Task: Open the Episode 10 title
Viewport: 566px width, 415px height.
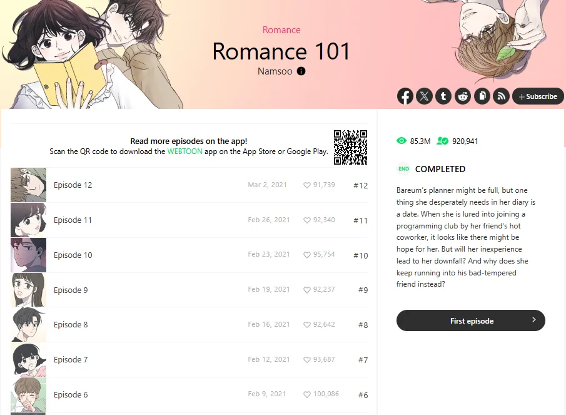Action: point(73,255)
